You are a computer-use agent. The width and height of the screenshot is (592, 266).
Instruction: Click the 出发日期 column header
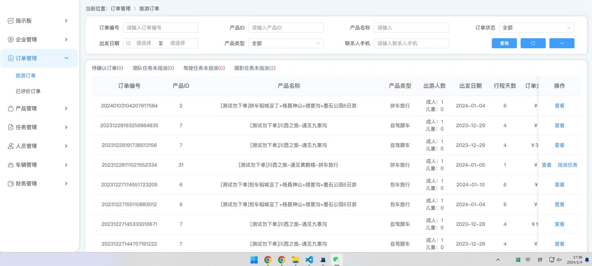coord(471,86)
